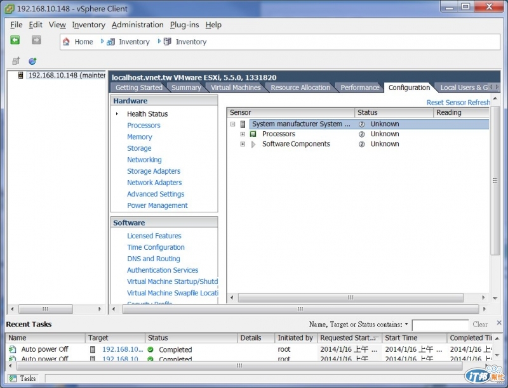Click the Inventory breadcrumb arrow after Home

[x=102, y=41]
